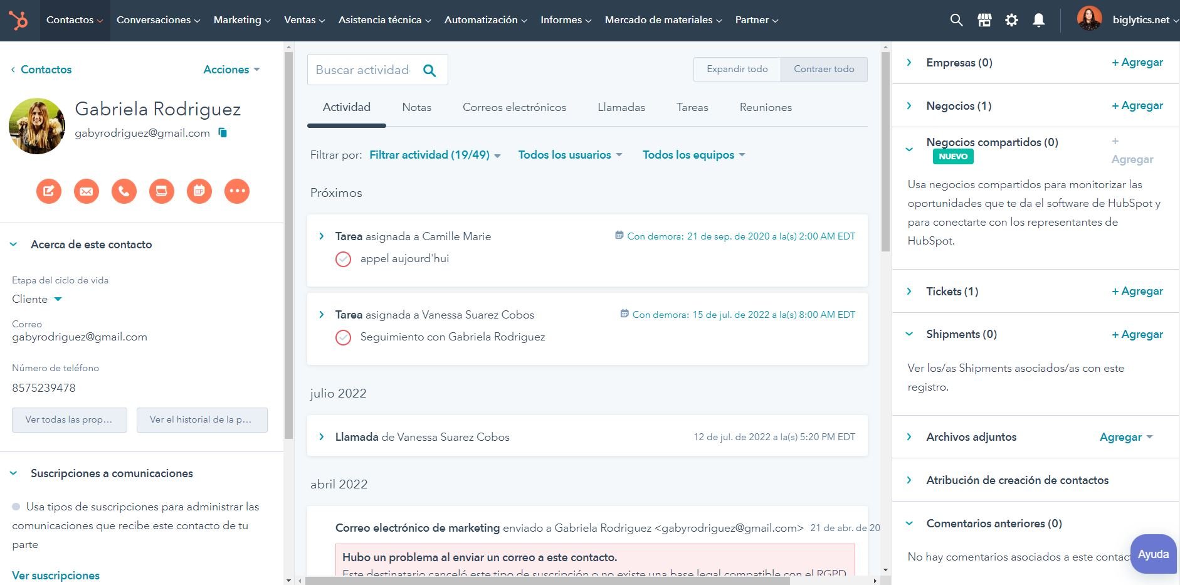
Task: Open Todos los usuarios filter
Action: (570, 155)
